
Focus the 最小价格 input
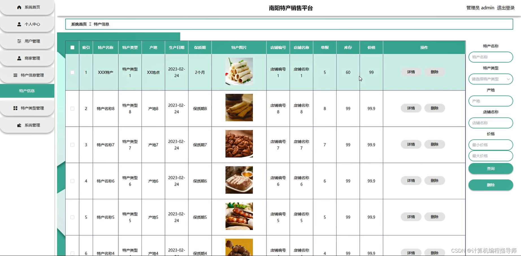click(491, 145)
